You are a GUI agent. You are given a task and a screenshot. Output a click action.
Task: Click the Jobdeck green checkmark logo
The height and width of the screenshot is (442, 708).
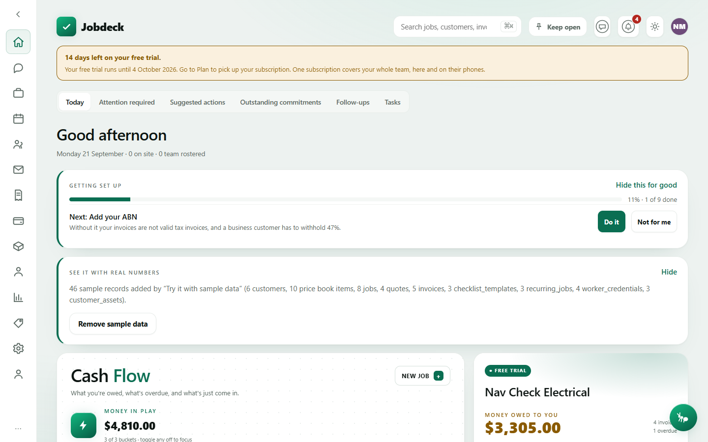click(66, 27)
